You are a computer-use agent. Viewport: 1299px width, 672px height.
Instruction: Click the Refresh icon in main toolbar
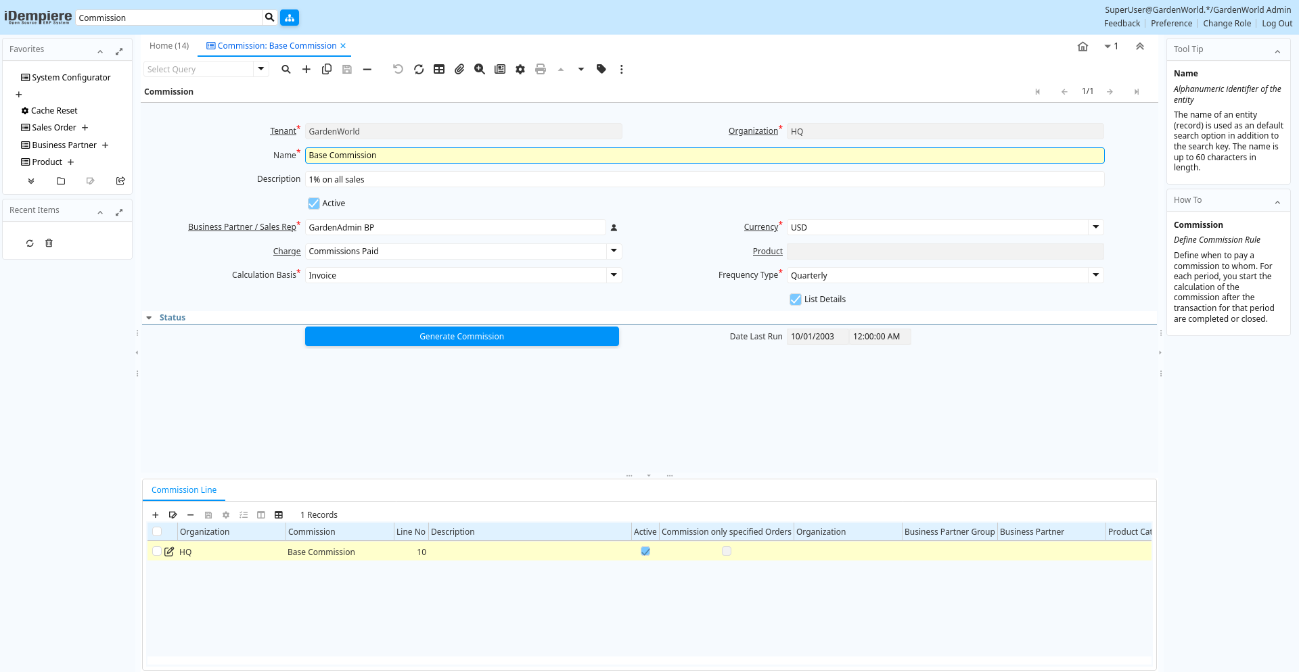pos(419,69)
